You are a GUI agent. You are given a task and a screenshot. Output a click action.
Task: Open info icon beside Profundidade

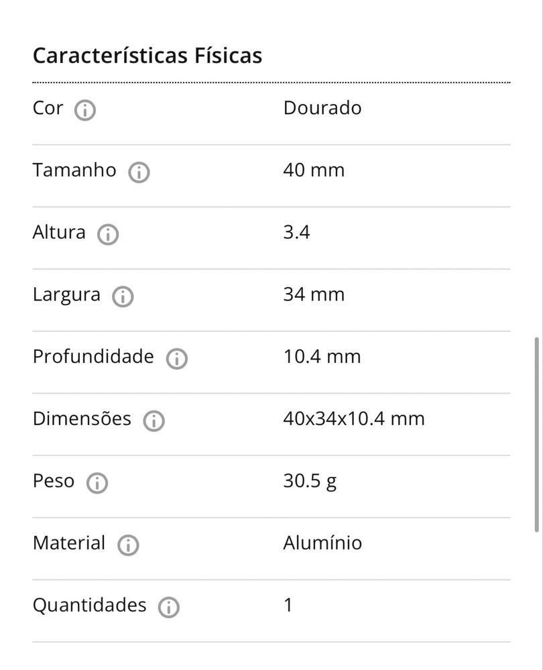[x=177, y=359]
